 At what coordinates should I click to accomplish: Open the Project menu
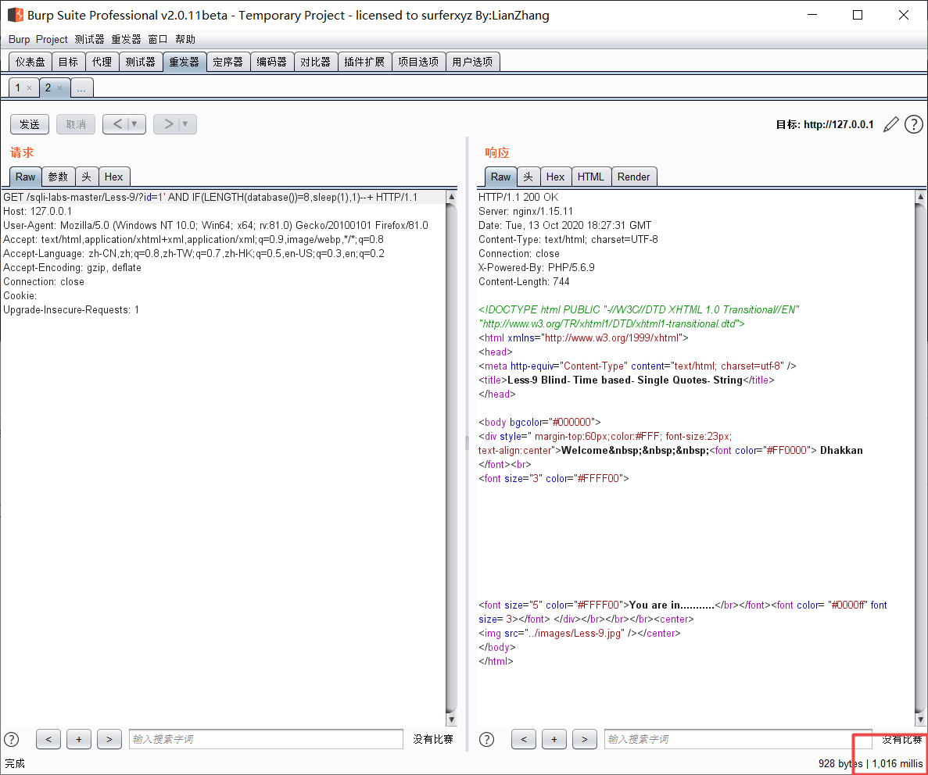point(52,39)
